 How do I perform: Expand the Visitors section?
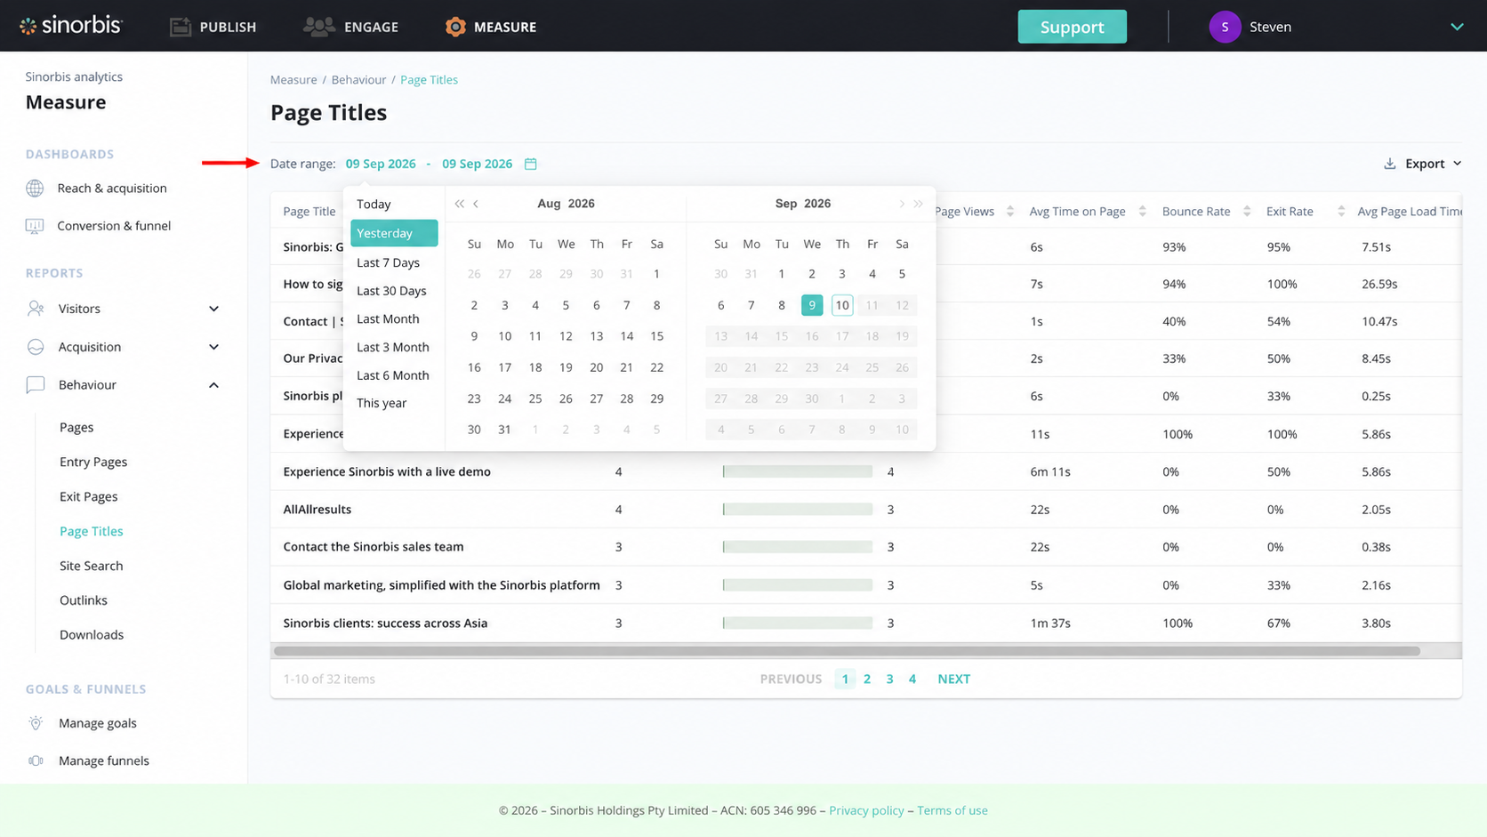pos(213,309)
